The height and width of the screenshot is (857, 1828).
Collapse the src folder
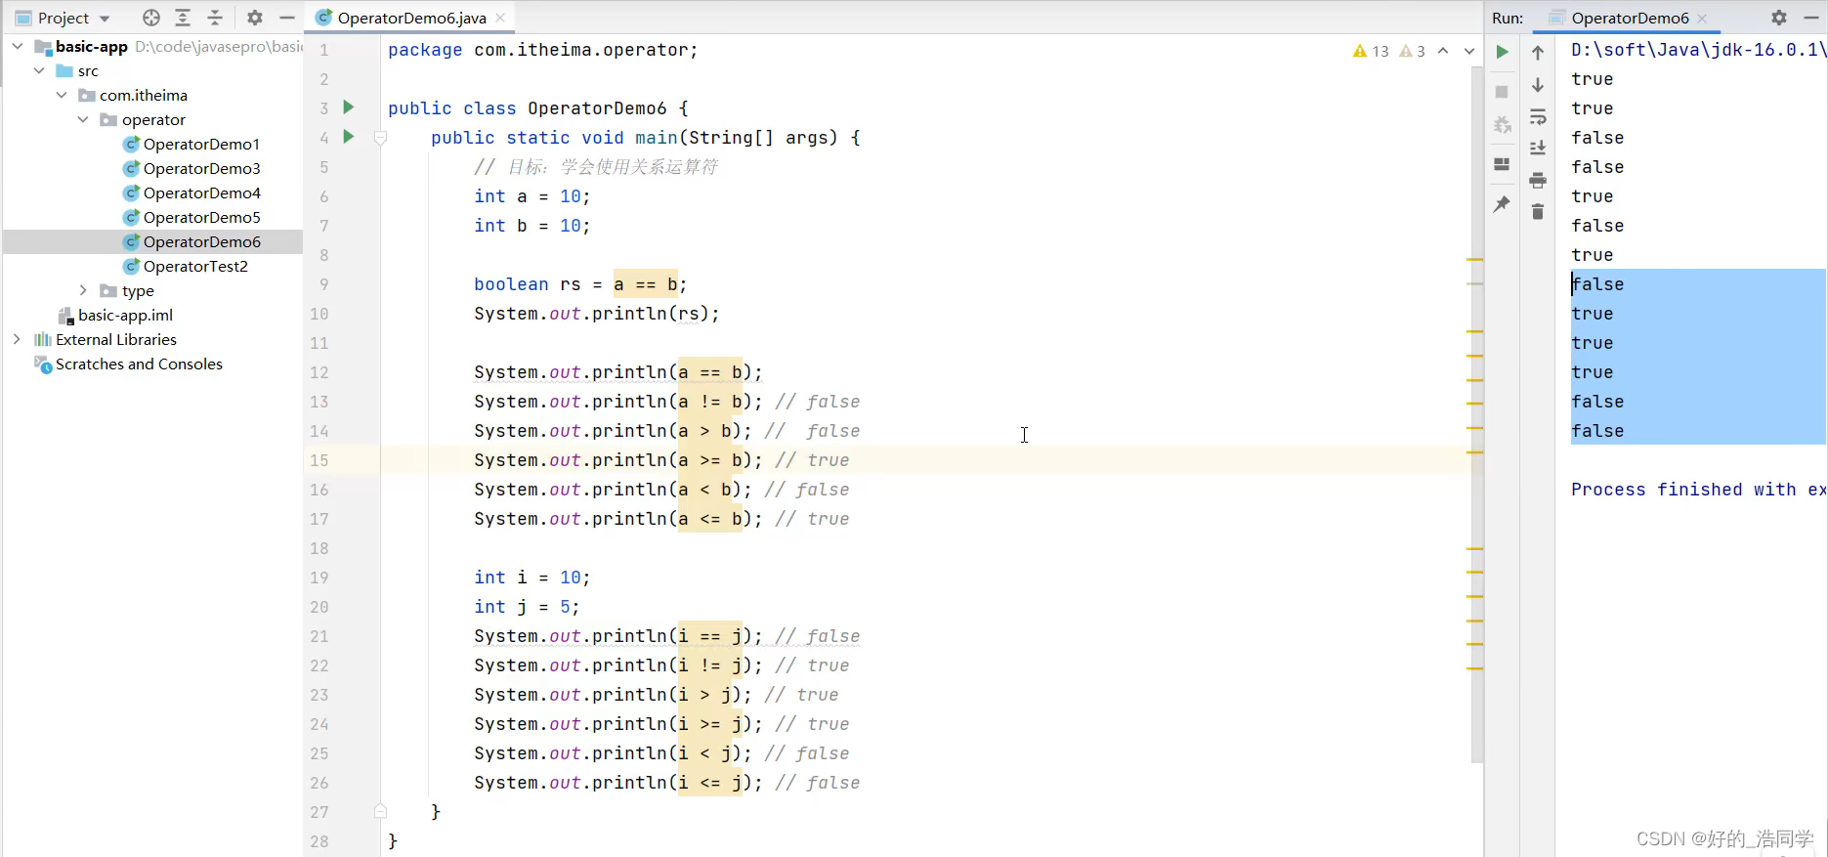click(x=39, y=70)
